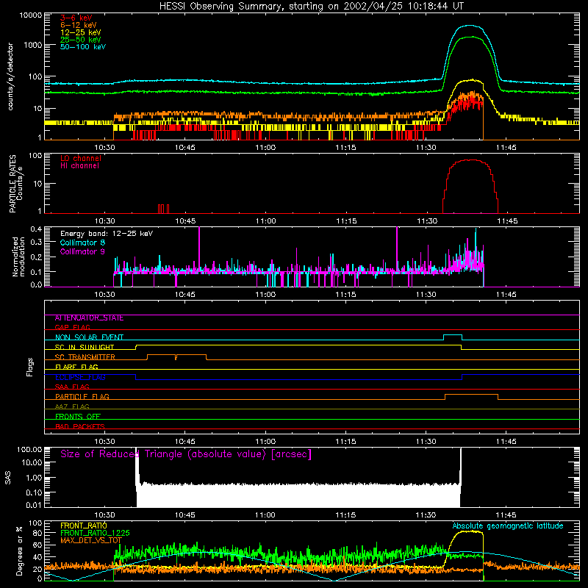Click the counts/s/detector axis label
The width and height of the screenshot is (588, 588).
(10, 76)
